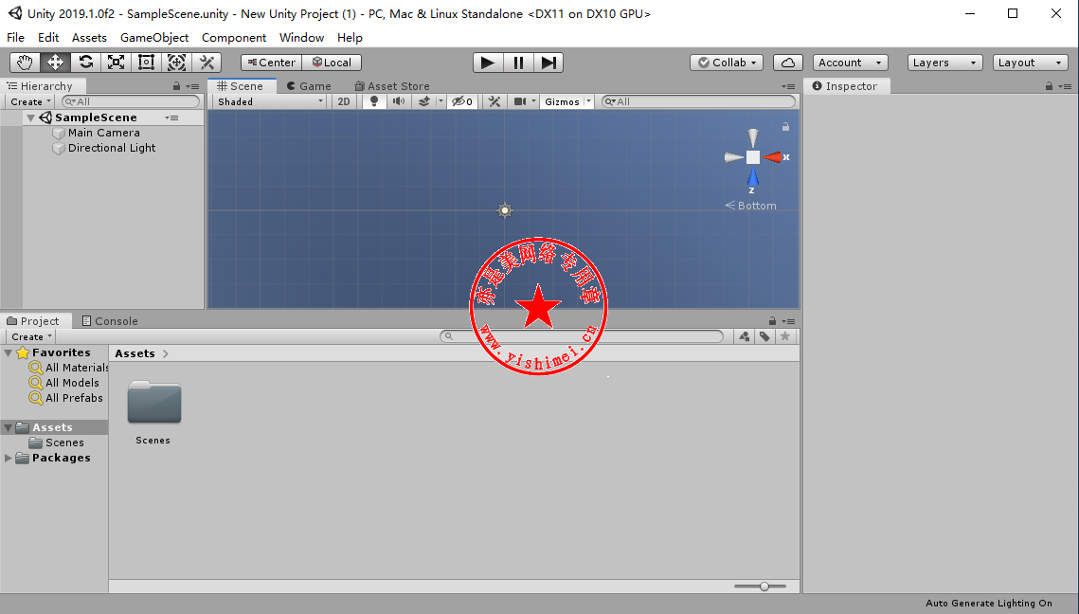Click the cloud services icon
Screen dimensions: 1079x614
point(788,63)
